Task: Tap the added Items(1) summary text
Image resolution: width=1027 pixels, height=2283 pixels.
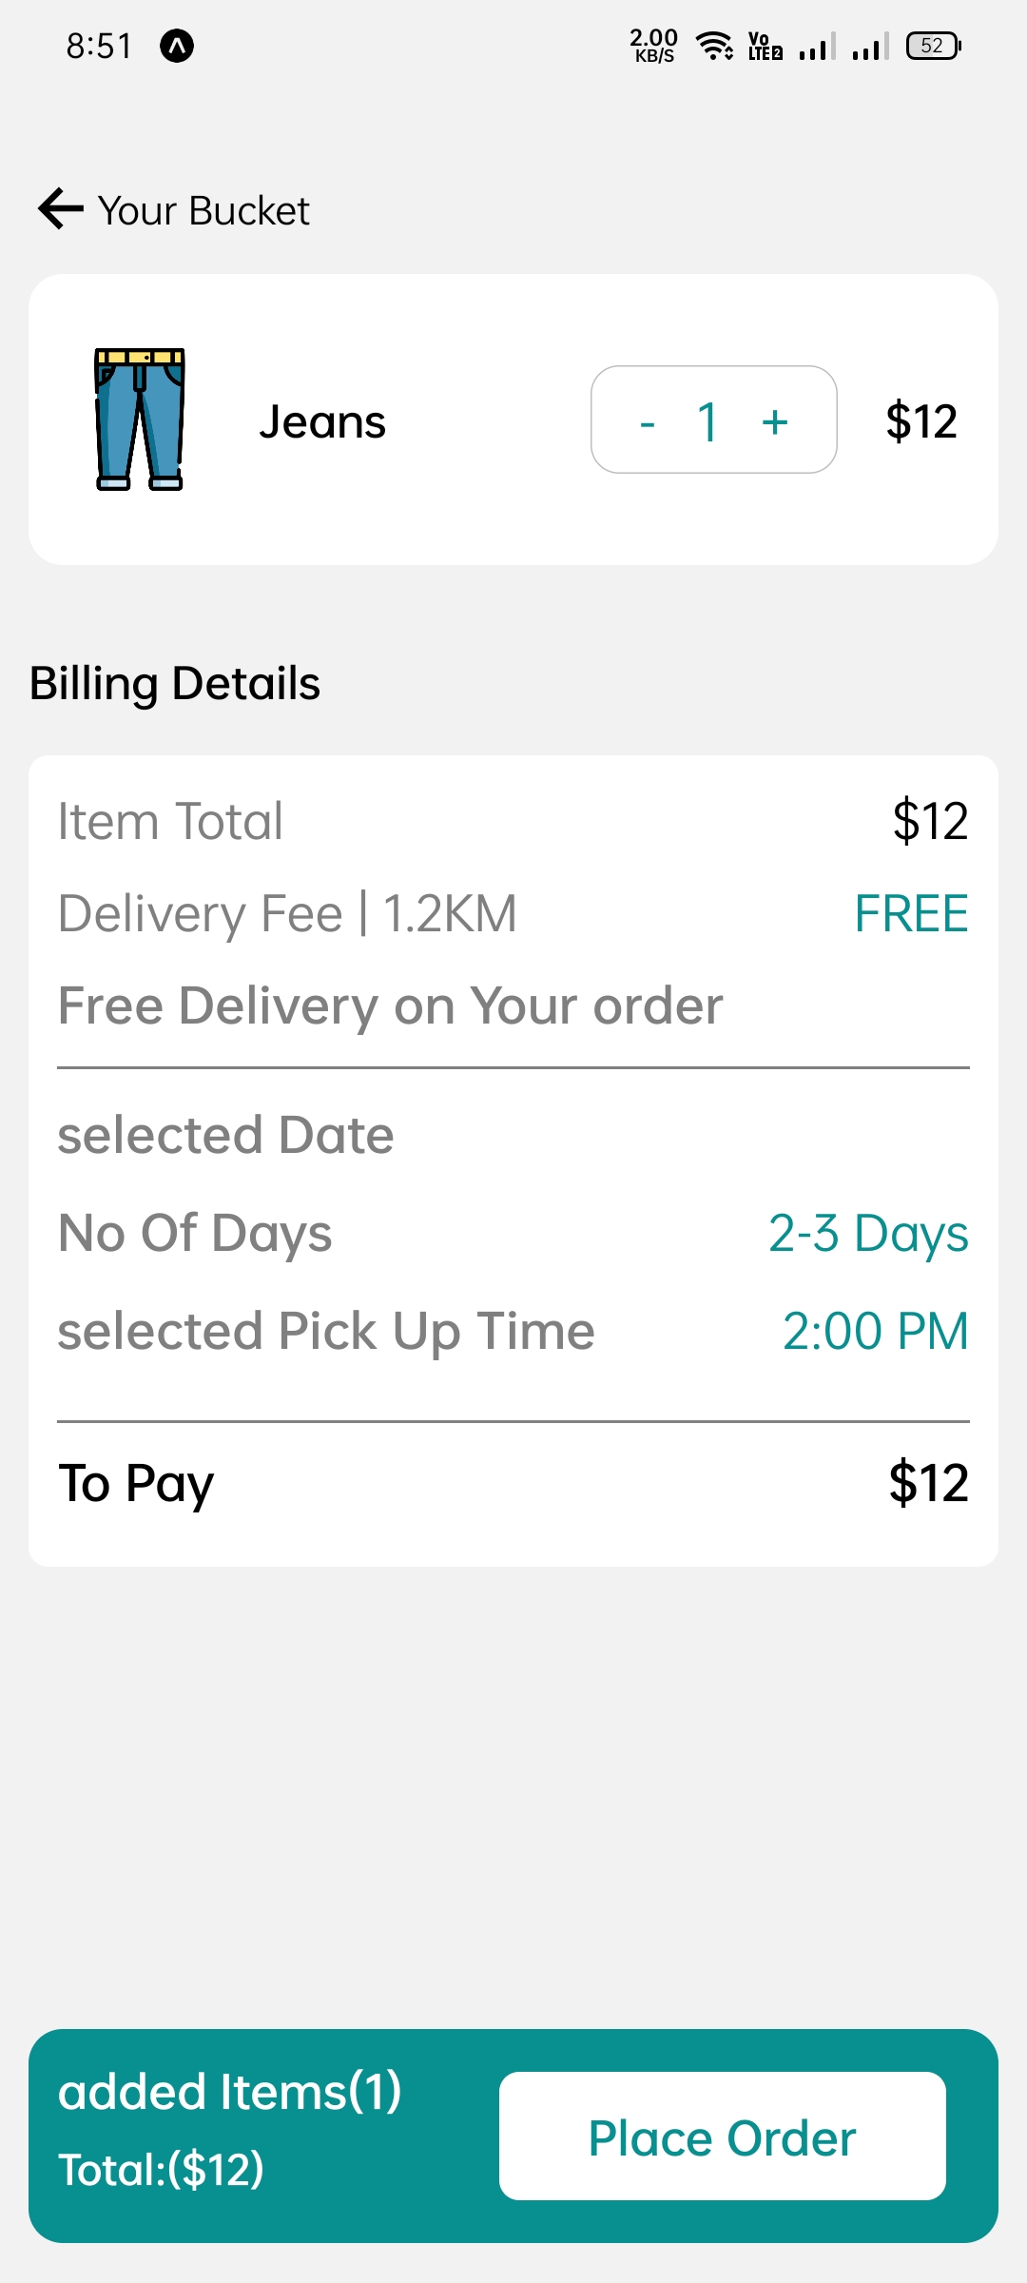Action: click(x=230, y=2092)
